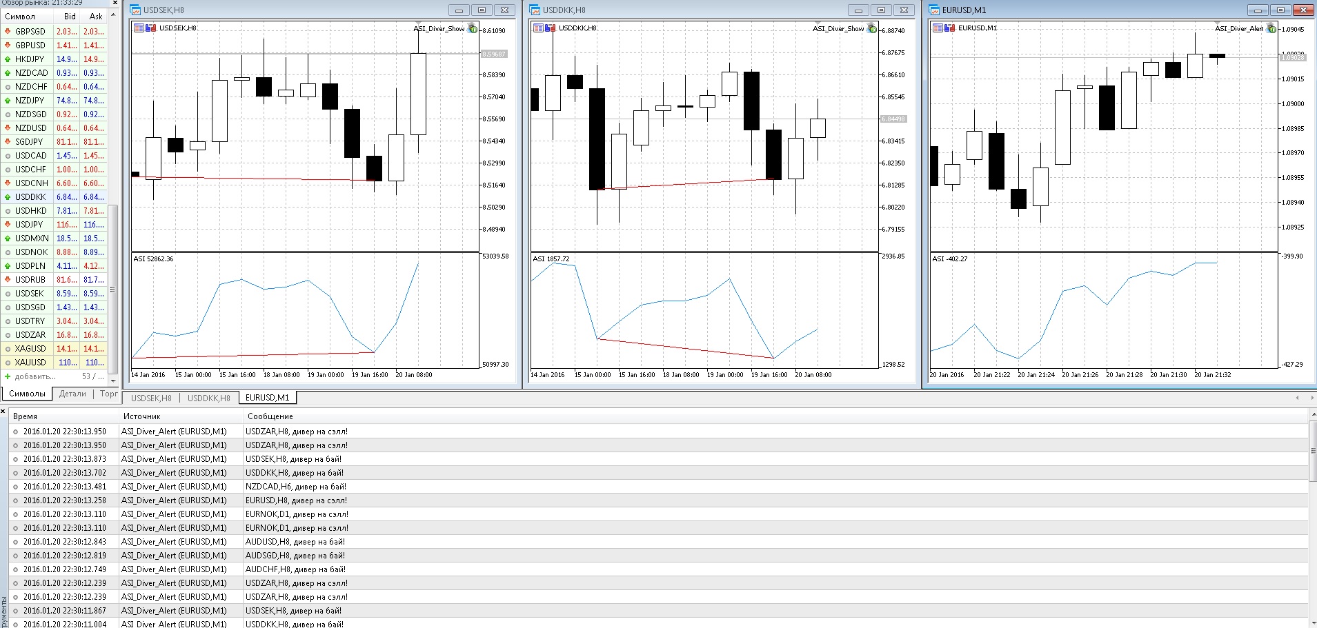Click the ASI_Diver_Alert expert icon on EURUSD chart
This screenshot has height=628, width=1317.
click(x=1271, y=28)
